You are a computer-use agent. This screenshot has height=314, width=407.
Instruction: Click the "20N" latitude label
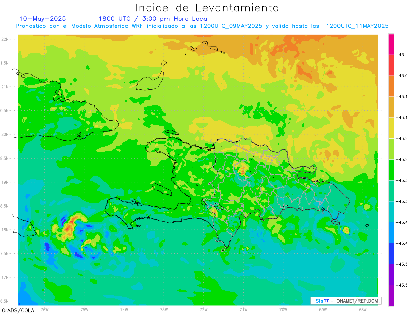(5, 134)
